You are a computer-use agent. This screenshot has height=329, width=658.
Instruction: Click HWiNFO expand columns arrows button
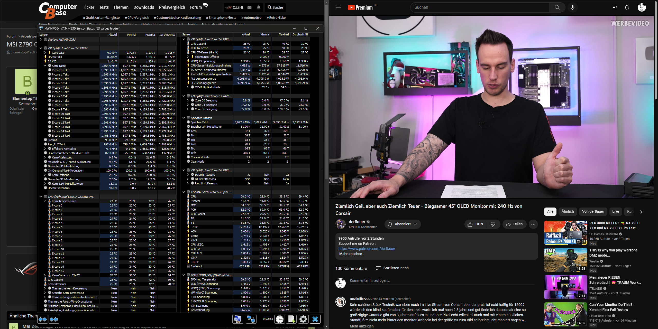43,319
